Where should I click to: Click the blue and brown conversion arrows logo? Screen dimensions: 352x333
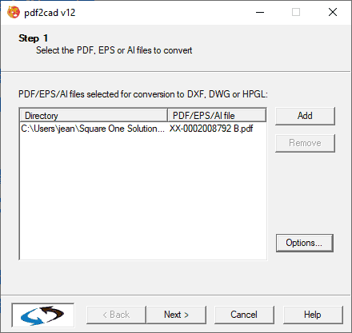43,315
